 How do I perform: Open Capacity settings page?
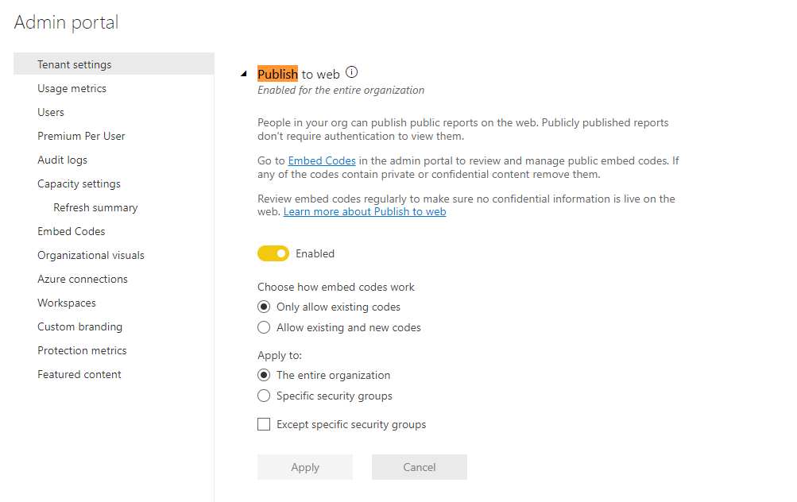[79, 184]
